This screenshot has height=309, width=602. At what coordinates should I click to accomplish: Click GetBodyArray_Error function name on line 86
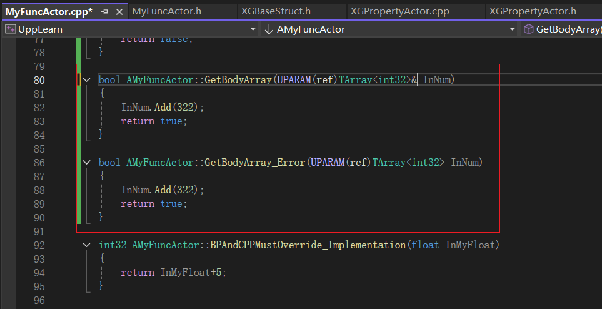tap(255, 162)
